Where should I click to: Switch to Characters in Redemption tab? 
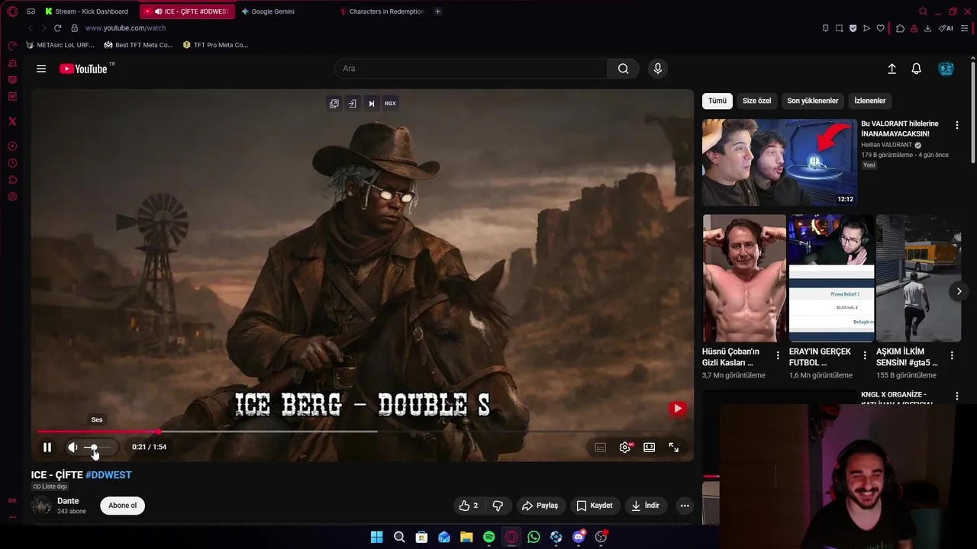(x=386, y=11)
